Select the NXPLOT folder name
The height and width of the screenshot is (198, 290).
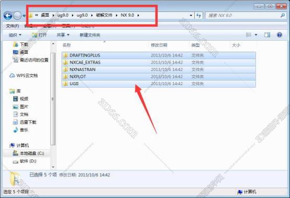point(77,77)
